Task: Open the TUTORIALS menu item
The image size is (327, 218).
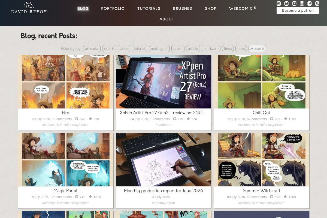Action: click(149, 8)
